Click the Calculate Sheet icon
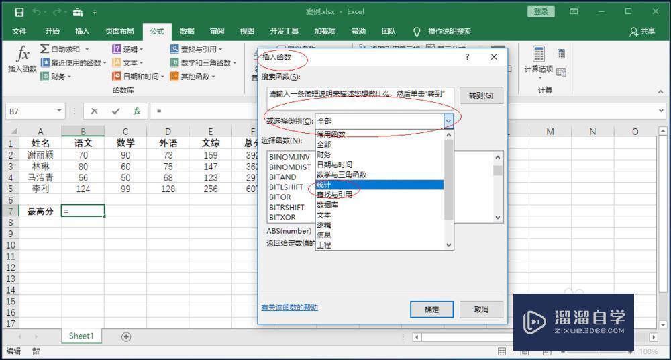This screenshot has width=671, height=360. [562, 72]
